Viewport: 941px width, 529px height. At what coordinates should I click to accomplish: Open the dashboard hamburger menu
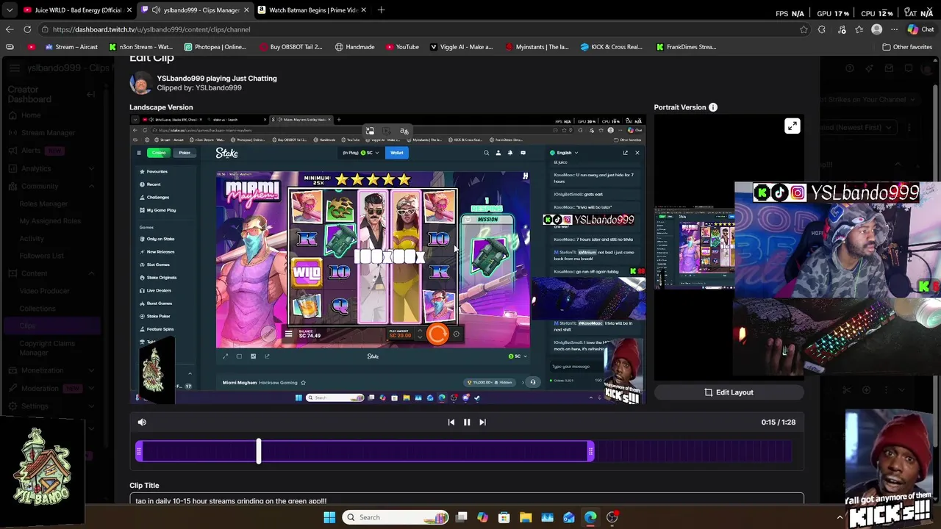point(15,68)
